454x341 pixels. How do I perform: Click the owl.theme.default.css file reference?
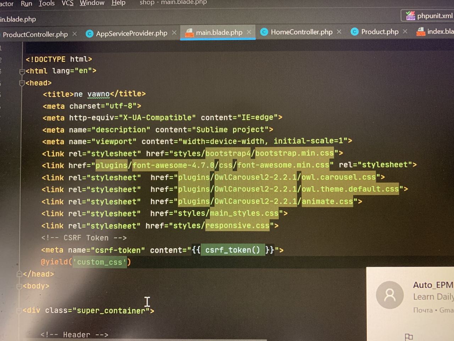pyautogui.click(x=350, y=189)
